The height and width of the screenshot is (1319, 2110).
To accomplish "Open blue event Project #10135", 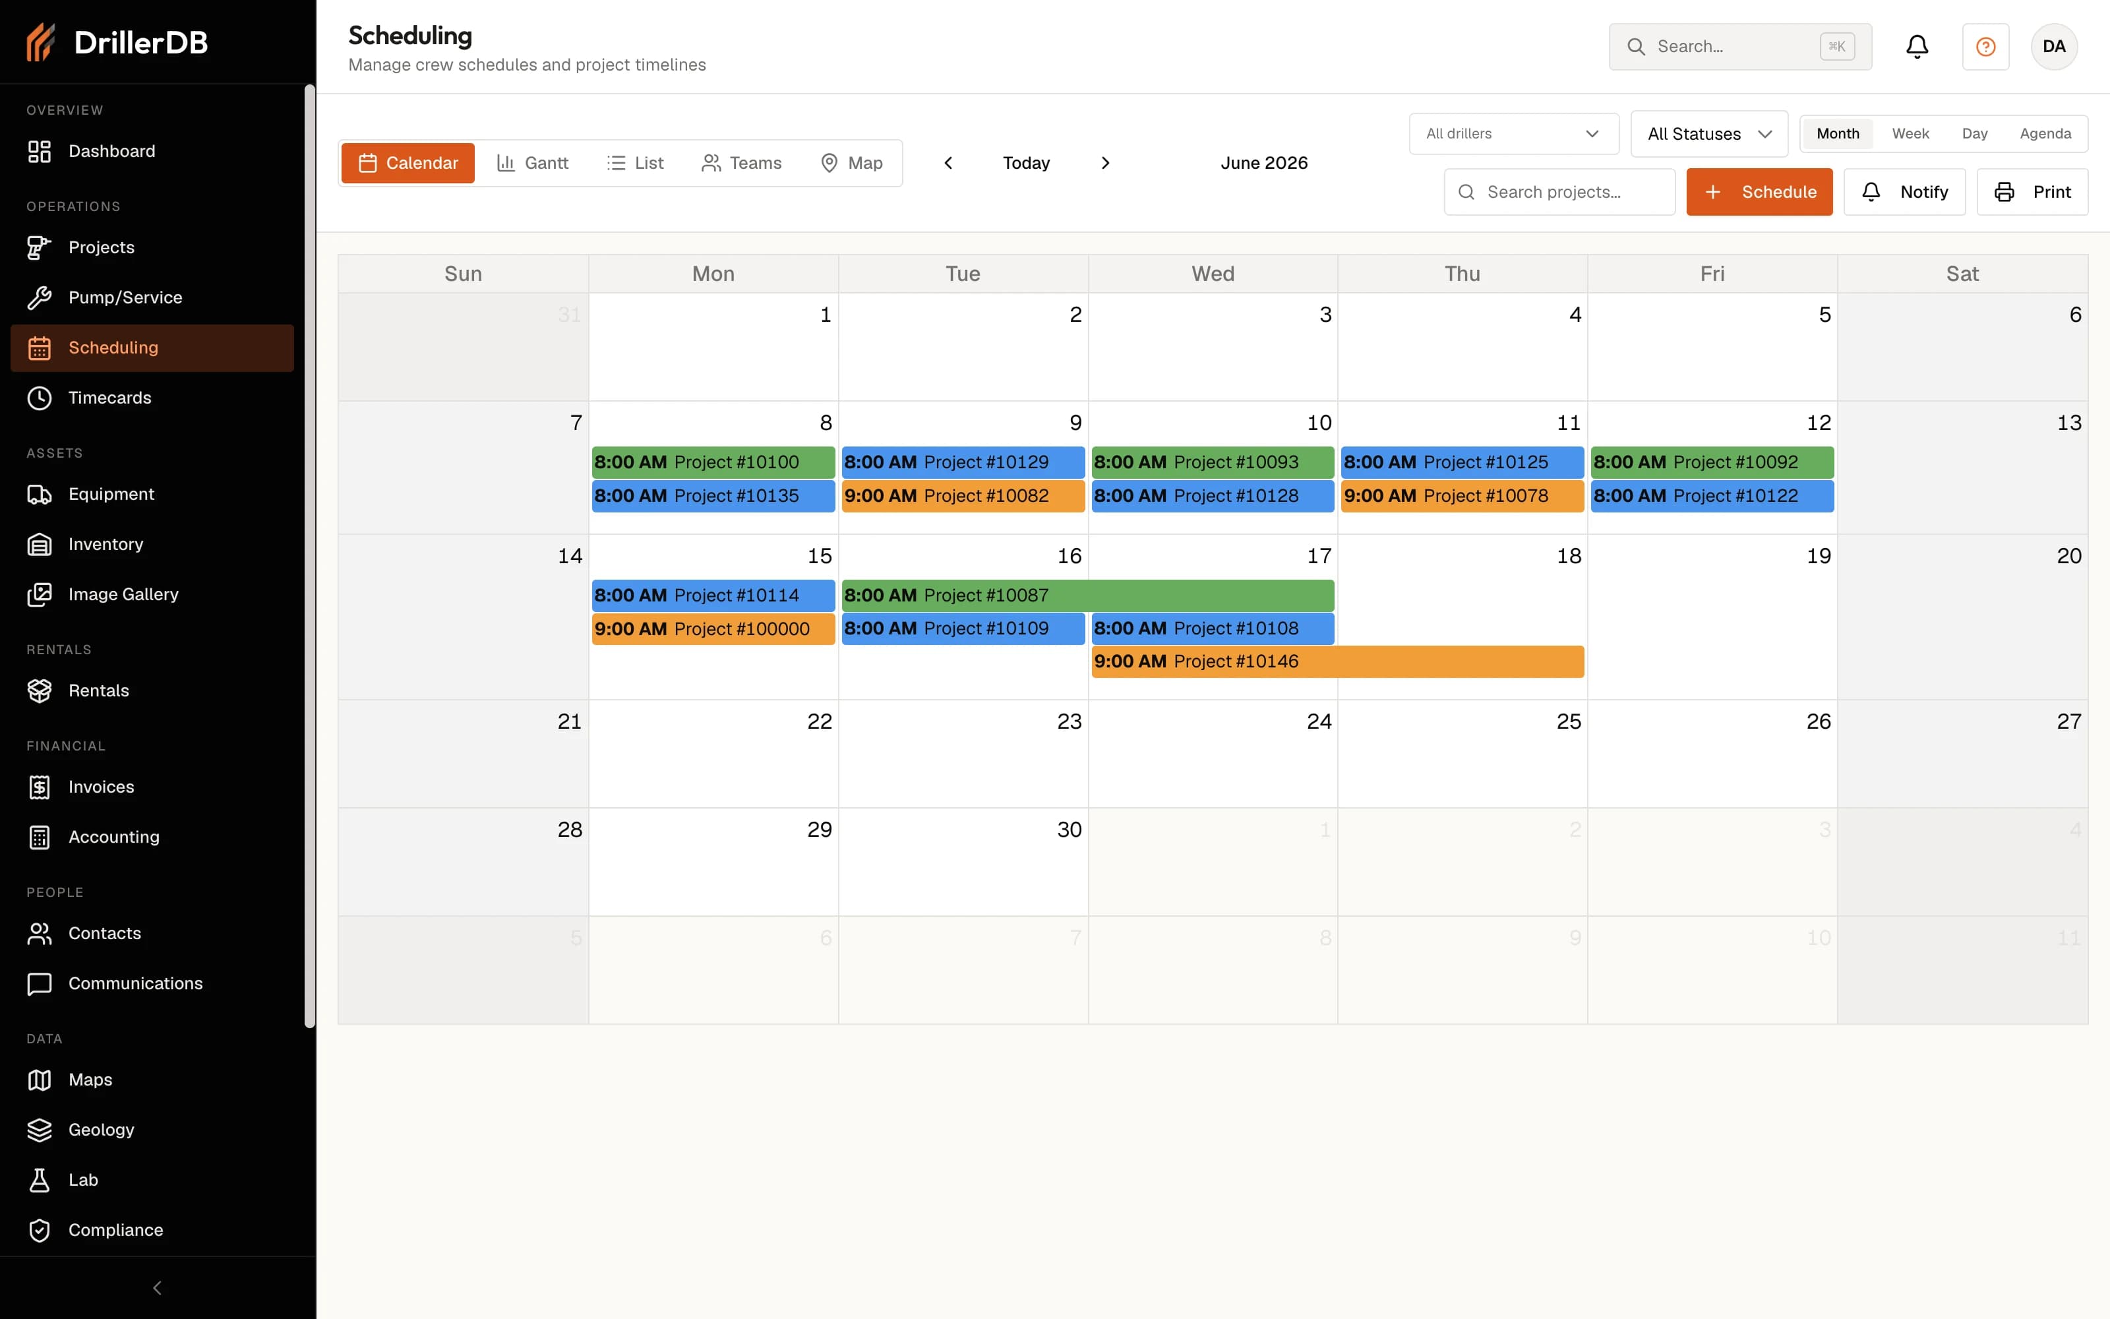I will 713,495.
